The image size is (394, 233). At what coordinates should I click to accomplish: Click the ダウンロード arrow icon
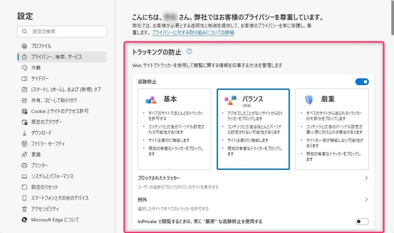click(24, 133)
